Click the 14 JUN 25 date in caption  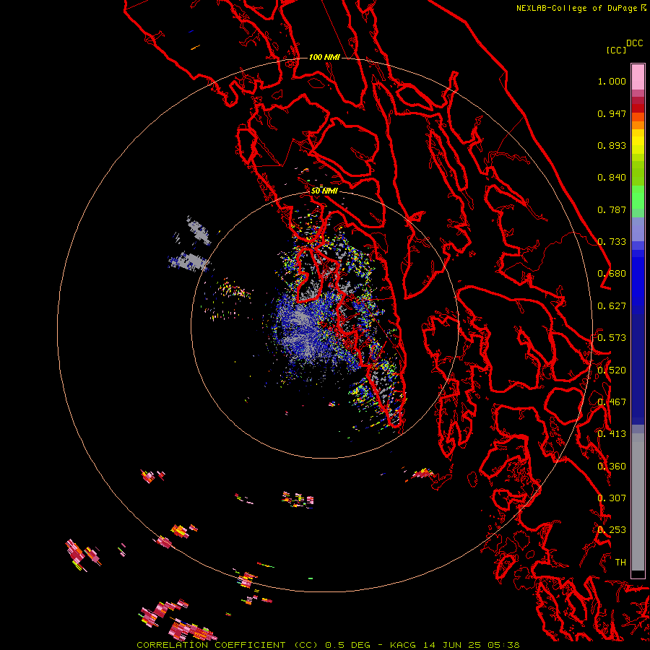pyautogui.click(x=452, y=645)
